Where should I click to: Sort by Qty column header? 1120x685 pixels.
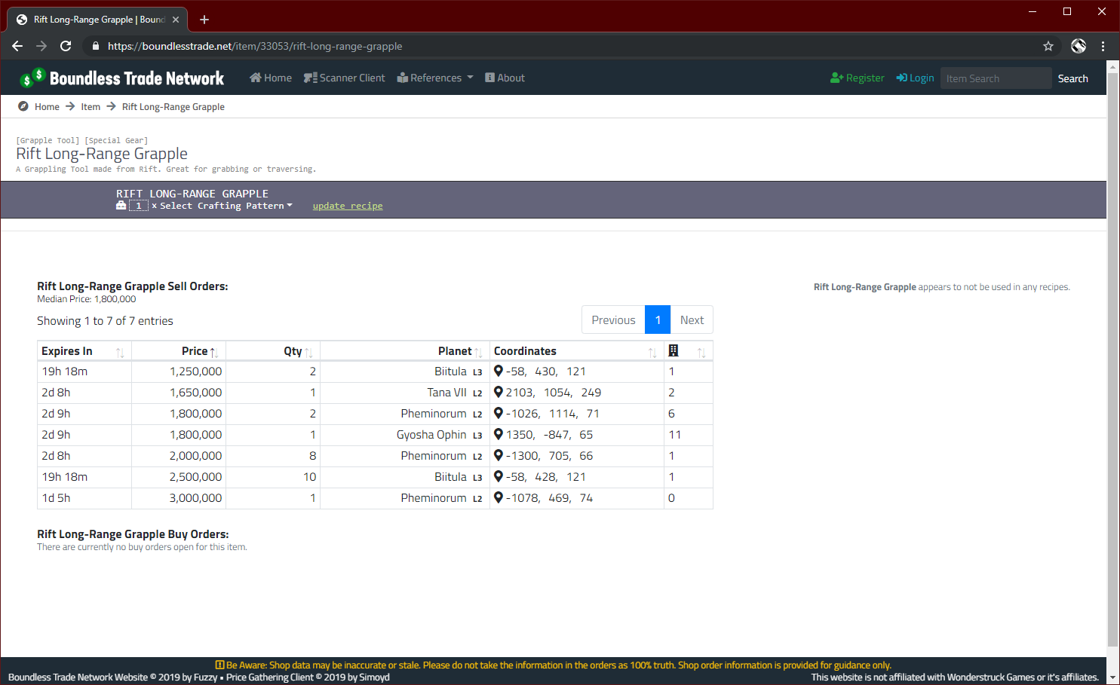point(293,351)
